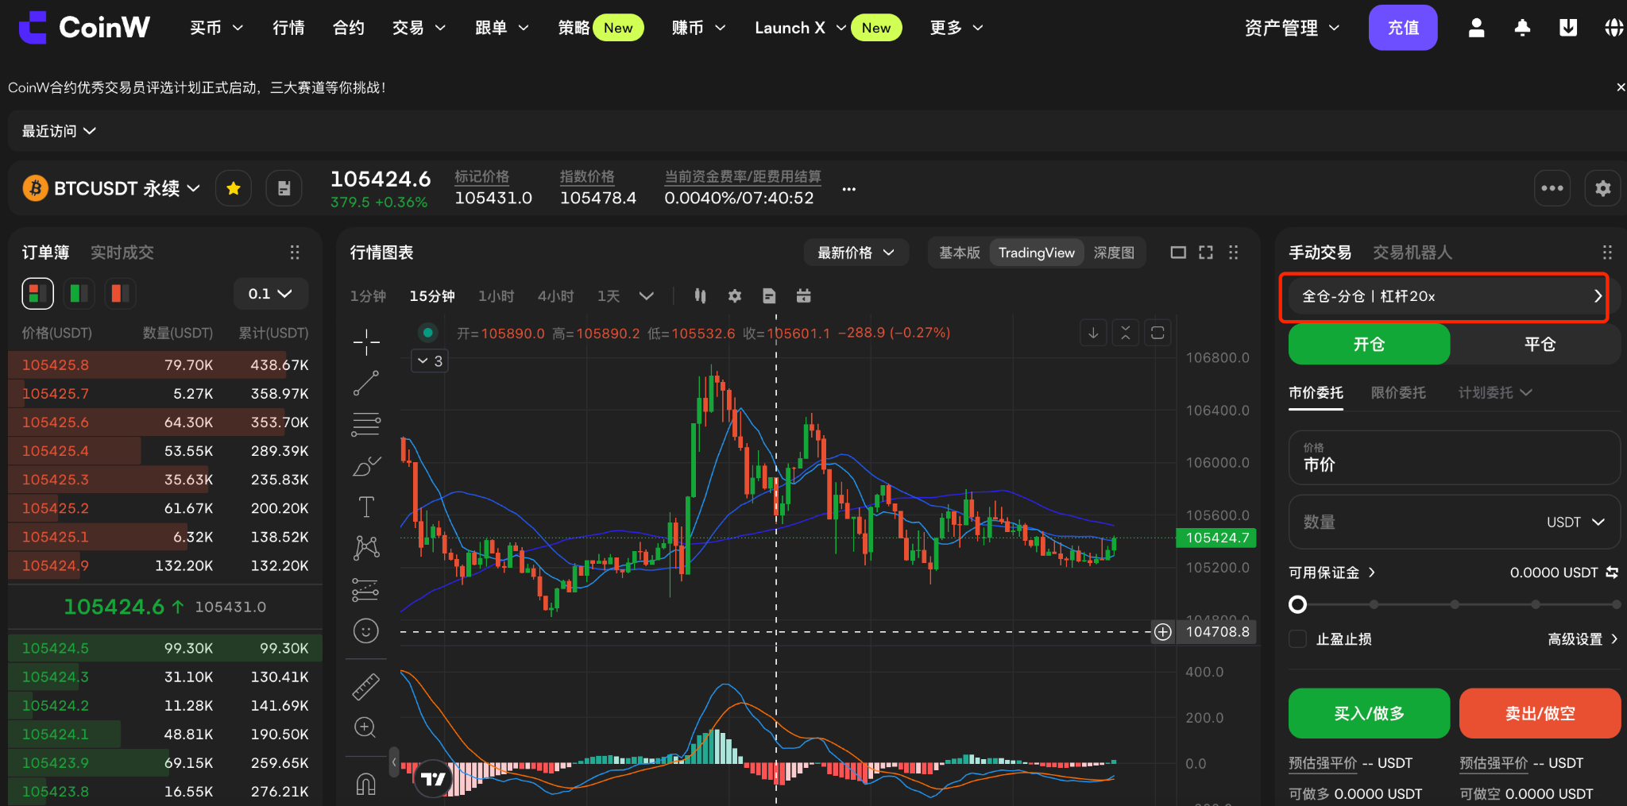Show both buy and sell orders view
Viewport: 1627px width, 806px height.
(x=37, y=294)
